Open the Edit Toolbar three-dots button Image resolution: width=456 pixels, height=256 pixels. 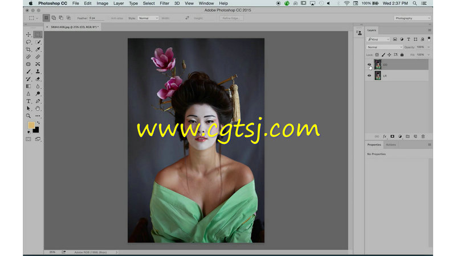(38, 116)
